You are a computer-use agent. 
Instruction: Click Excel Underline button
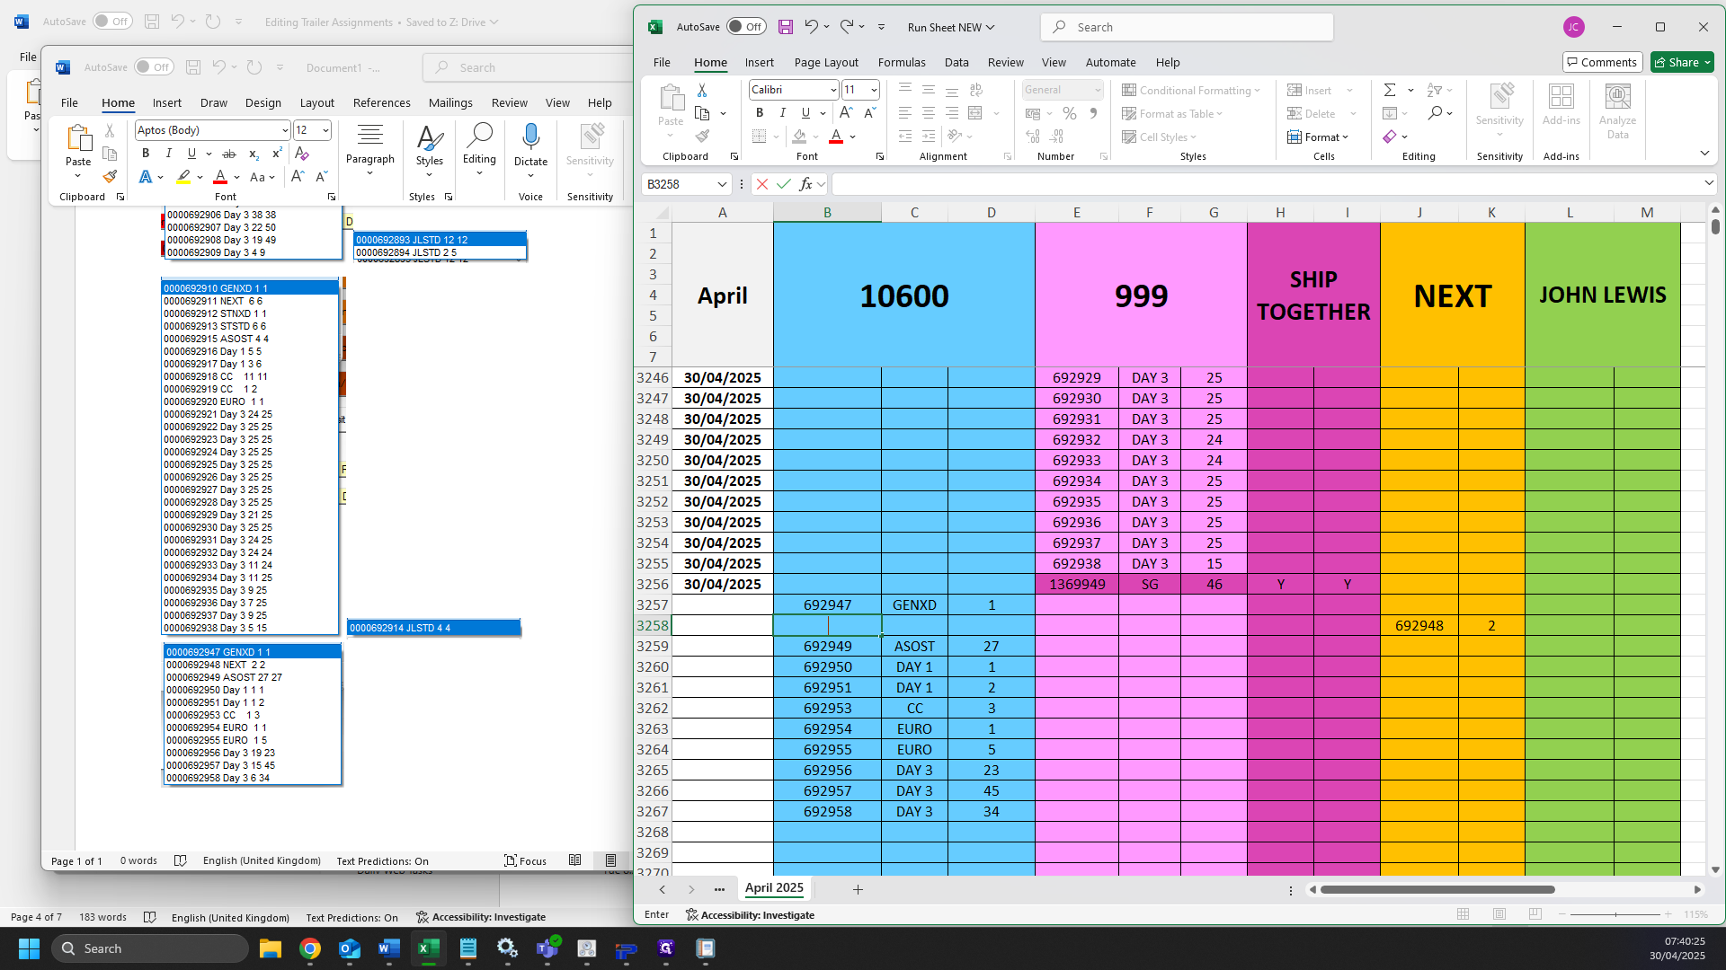click(x=805, y=113)
